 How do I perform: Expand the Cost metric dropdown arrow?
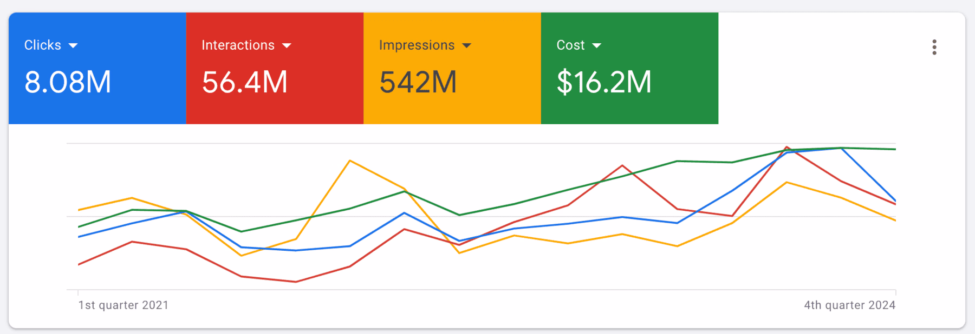click(x=596, y=46)
